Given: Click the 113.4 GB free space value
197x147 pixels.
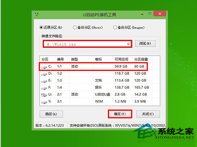Looking at the screenshot, I should pos(122,80).
